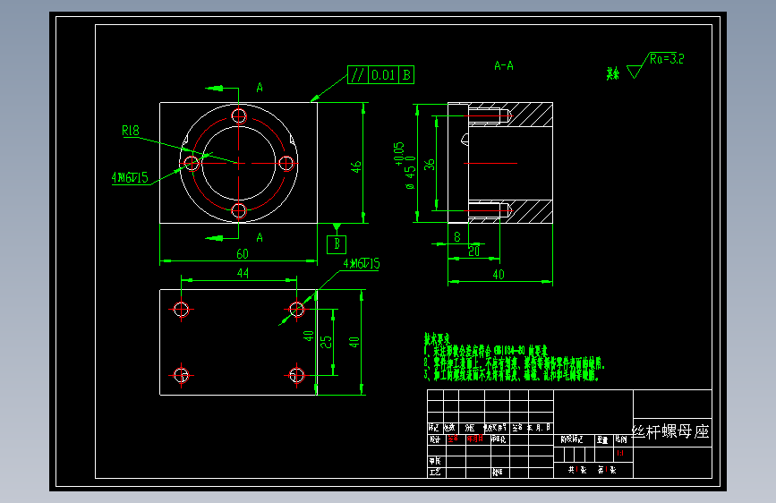Select the 4M6▽15 note above the bottom view
Image resolution: width=776 pixels, height=503 pixels.
click(362, 263)
